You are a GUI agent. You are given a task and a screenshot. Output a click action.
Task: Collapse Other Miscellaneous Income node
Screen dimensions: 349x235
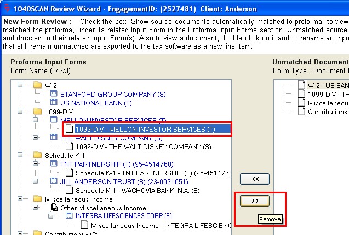35,208
